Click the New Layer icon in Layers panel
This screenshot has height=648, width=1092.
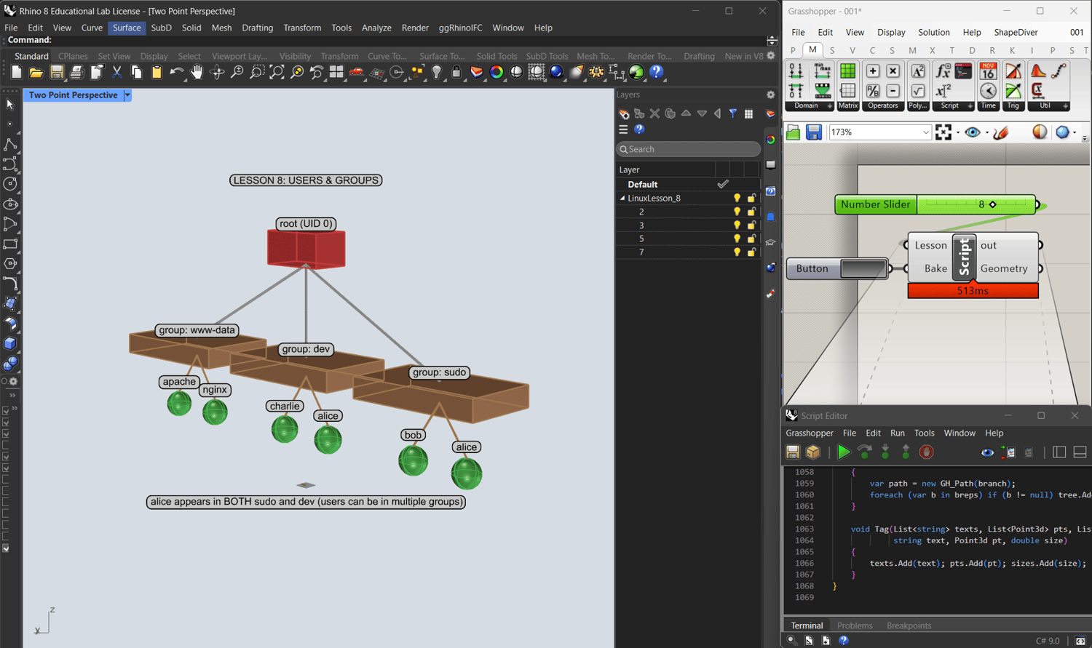click(x=624, y=114)
